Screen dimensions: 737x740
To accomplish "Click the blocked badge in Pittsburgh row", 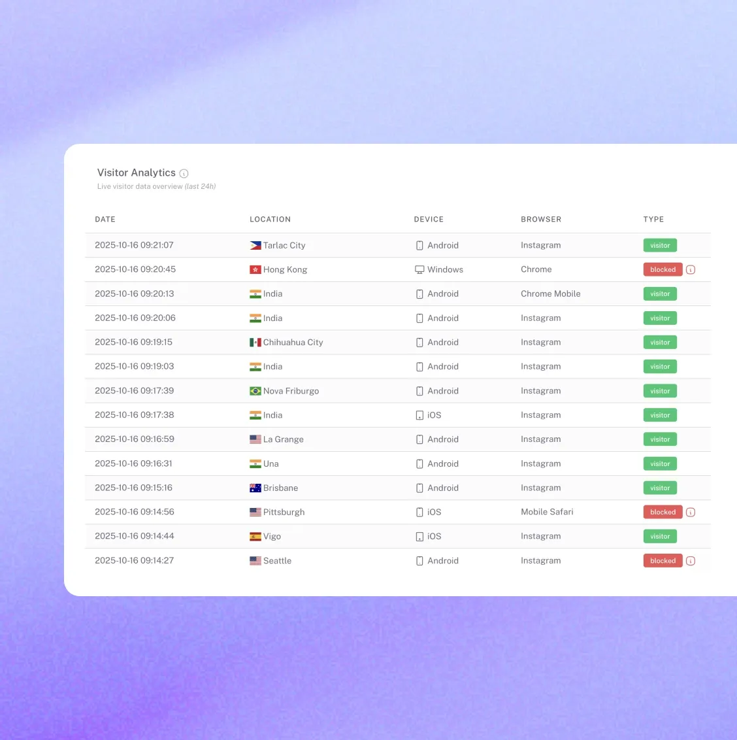I will click(x=663, y=512).
